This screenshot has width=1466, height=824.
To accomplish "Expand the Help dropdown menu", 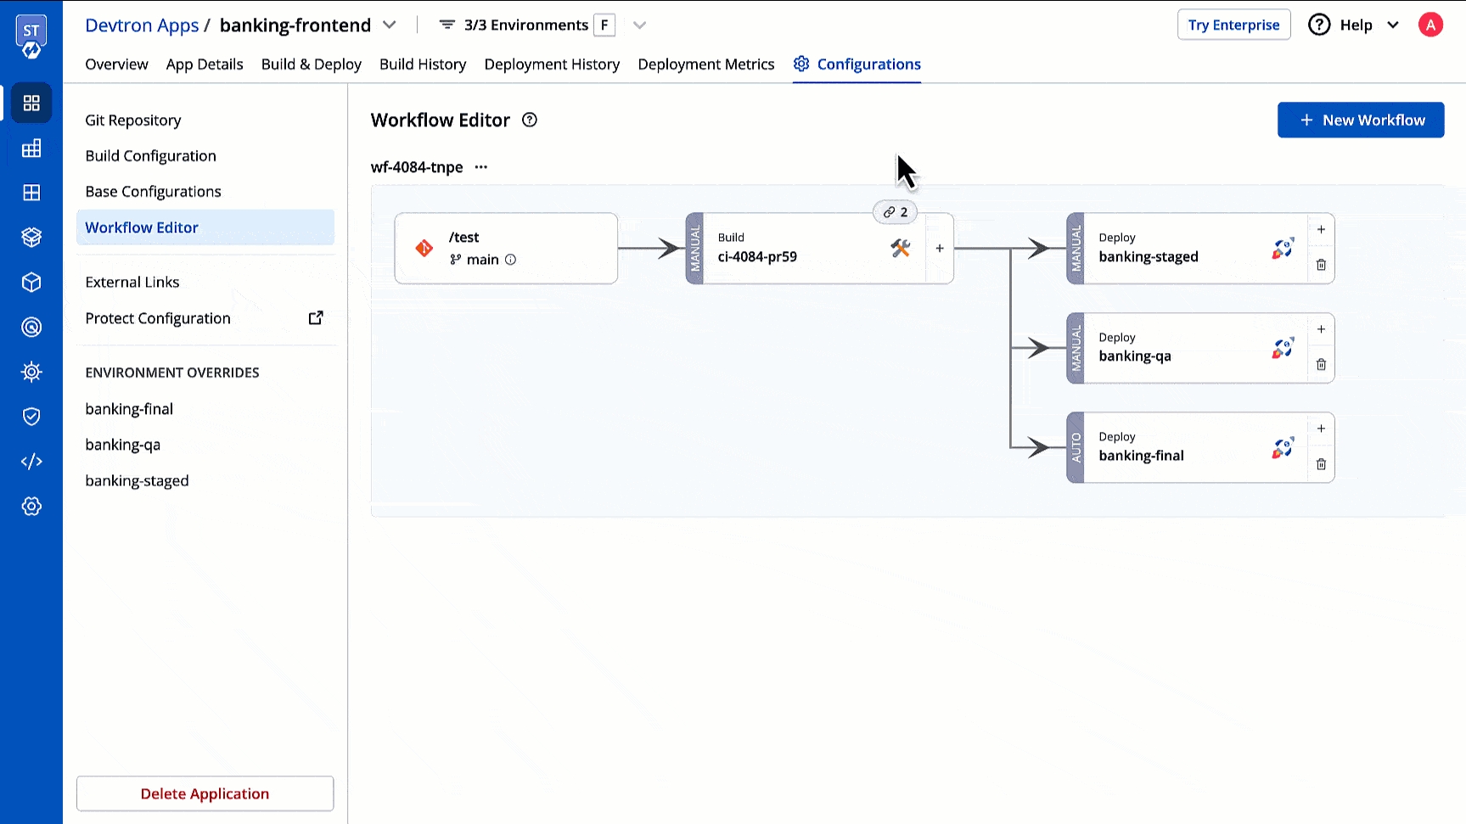I will click(x=1392, y=25).
